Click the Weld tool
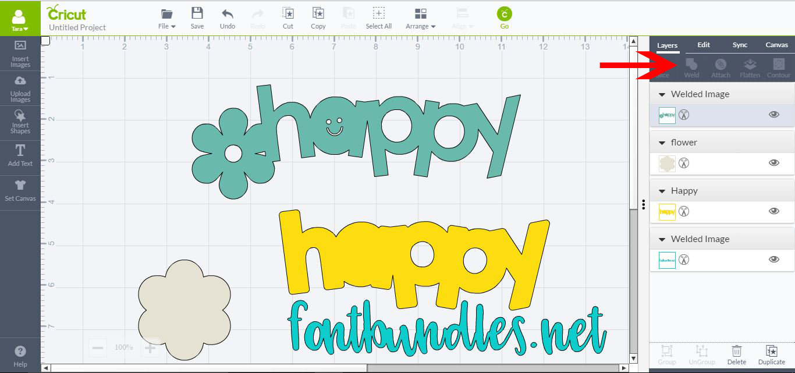This screenshot has height=373, width=795. (x=691, y=68)
